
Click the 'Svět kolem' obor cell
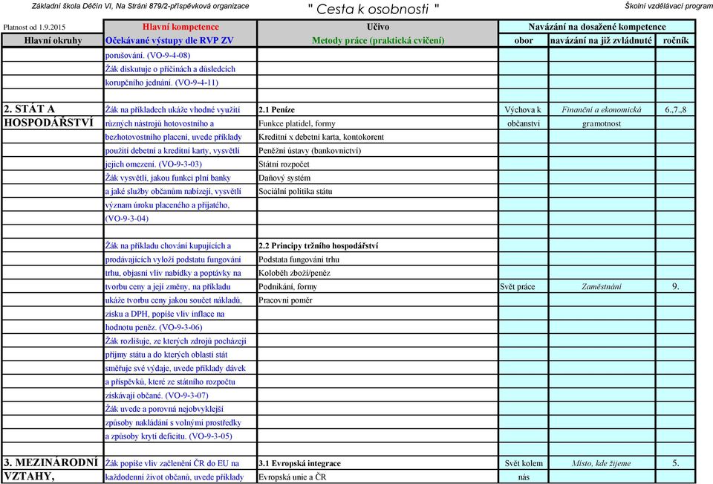[x=524, y=463]
